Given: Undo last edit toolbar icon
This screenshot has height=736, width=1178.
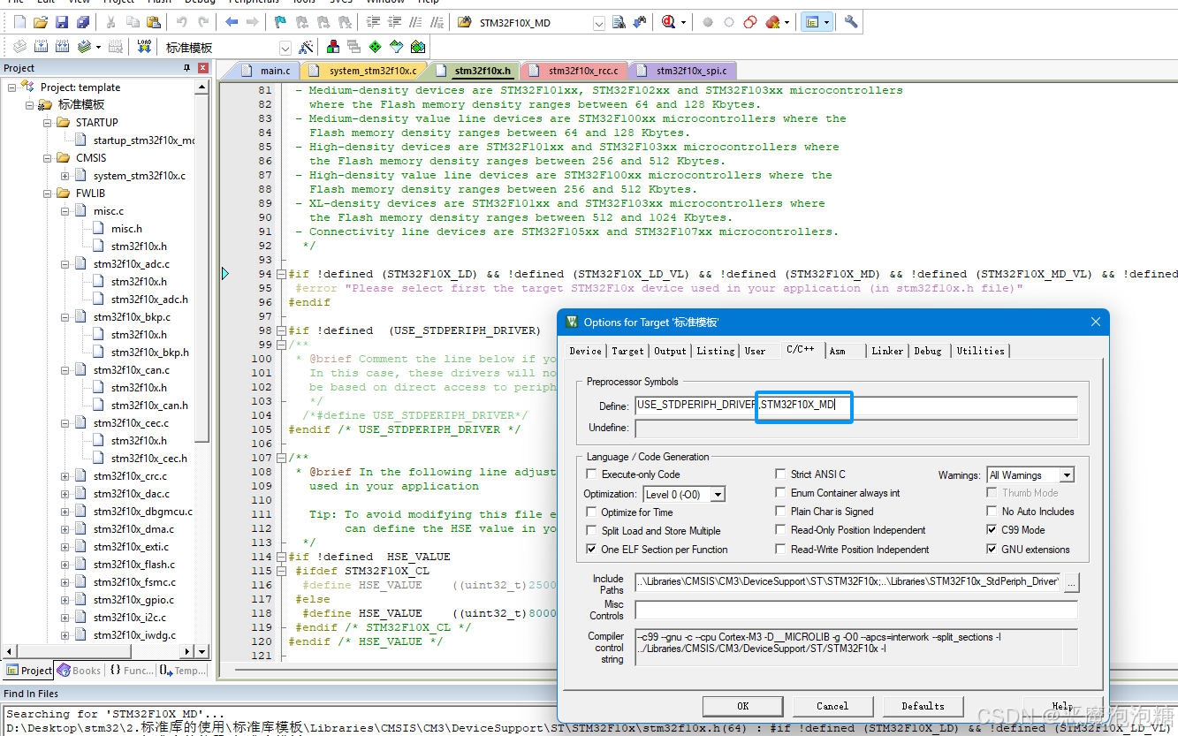Looking at the screenshot, I should click(x=181, y=22).
